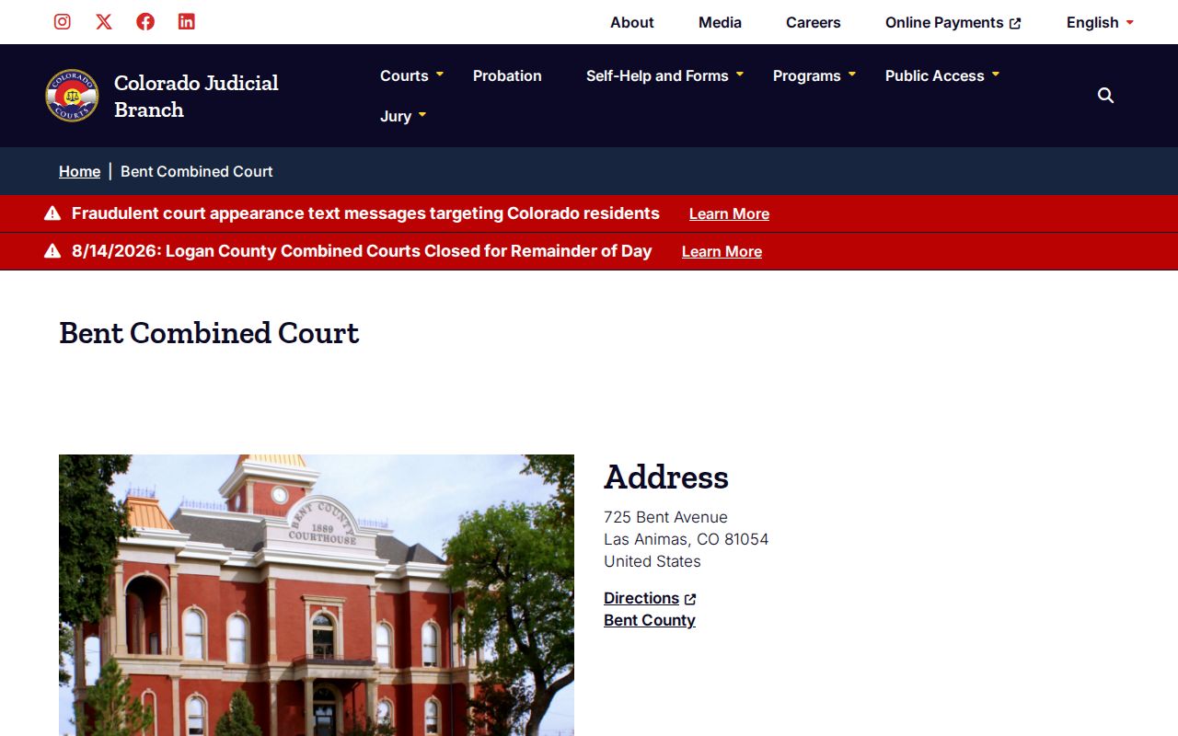Click the warning icon on fraudulent text alert
This screenshot has width=1178, height=736.
pyautogui.click(x=52, y=213)
